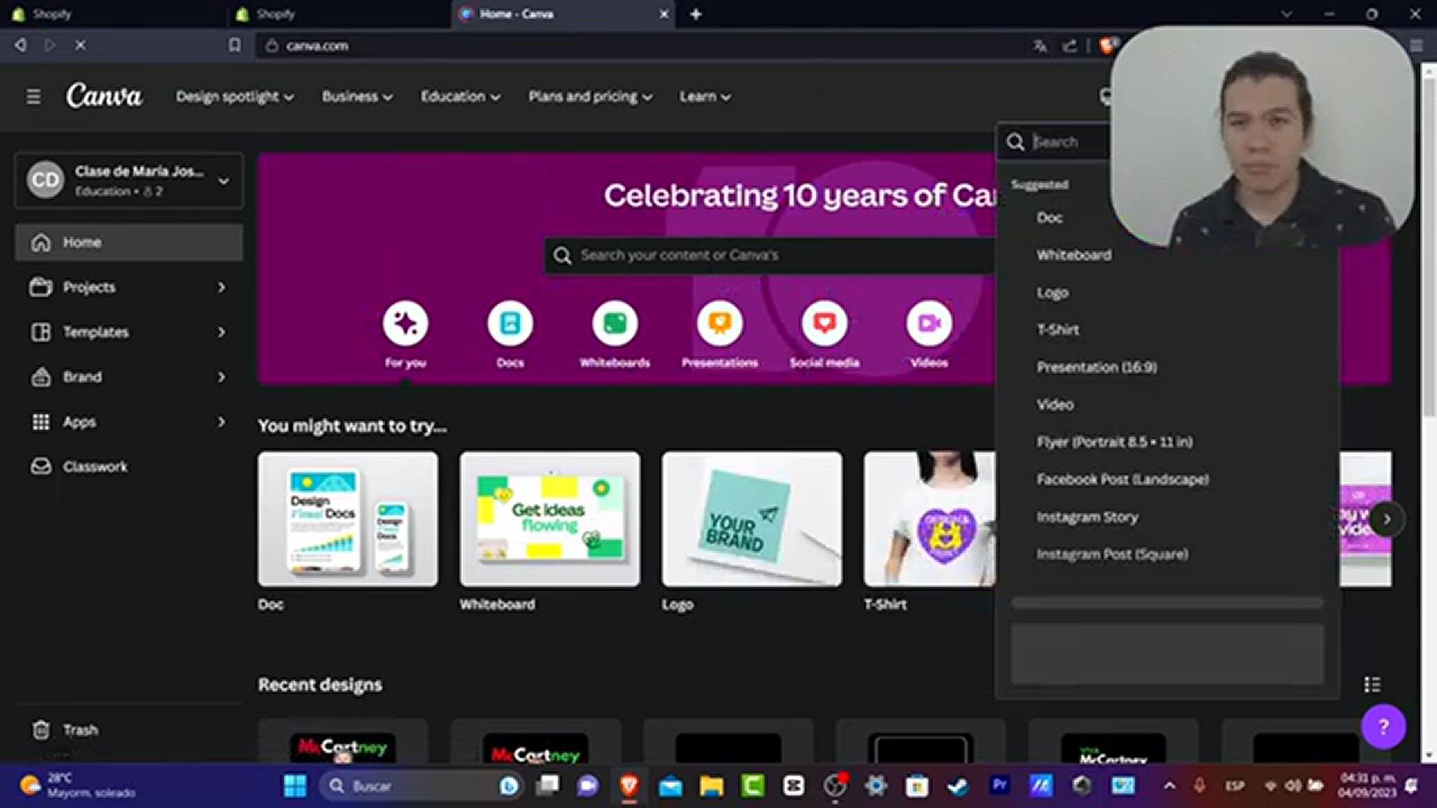This screenshot has width=1437, height=808.
Task: Expand the Projects sidebar chevron
Action: pyautogui.click(x=222, y=287)
